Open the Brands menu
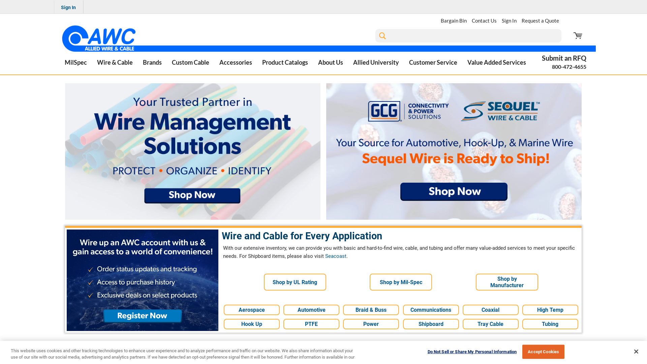Viewport: 647px width, 364px height. (x=152, y=62)
